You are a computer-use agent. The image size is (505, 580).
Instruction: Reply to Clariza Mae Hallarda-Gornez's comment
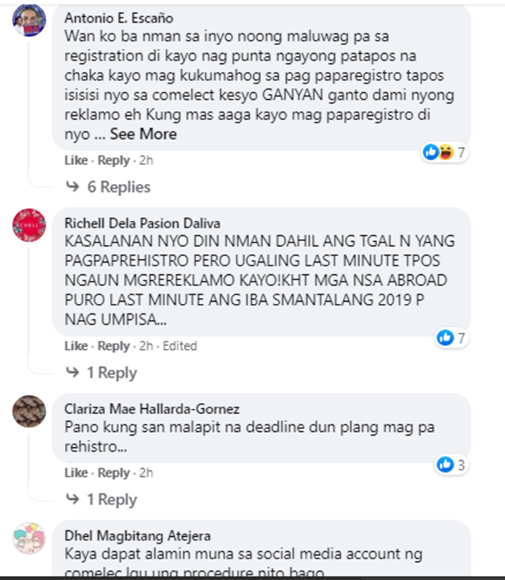[x=114, y=473]
